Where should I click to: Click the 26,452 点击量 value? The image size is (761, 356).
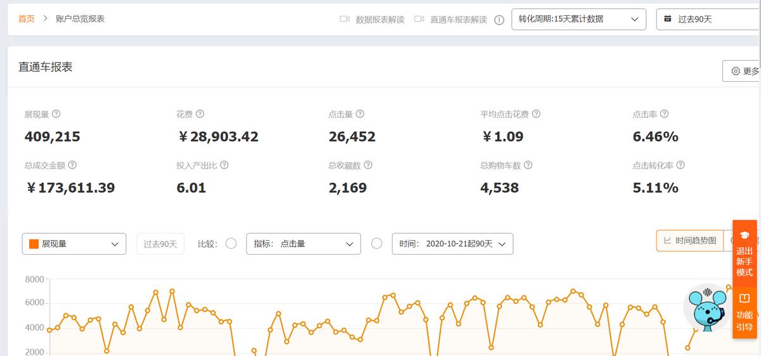(352, 137)
